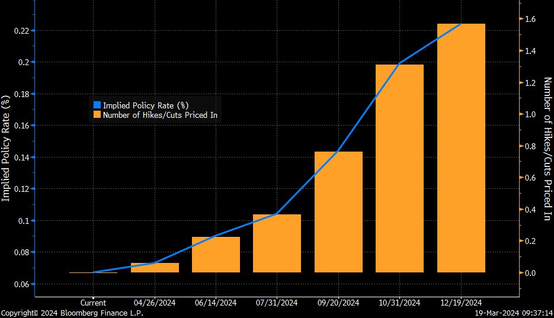Click the orange bar for 12/19/2024
554x318 pixels.
point(461,148)
